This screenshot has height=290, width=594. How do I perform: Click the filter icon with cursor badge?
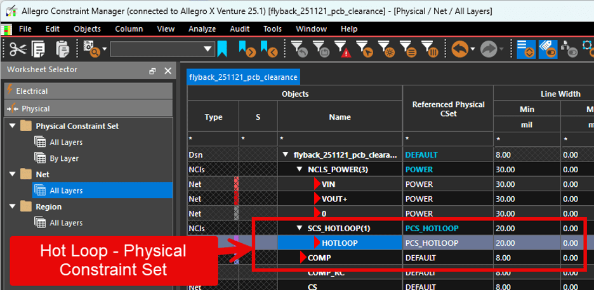point(365,49)
